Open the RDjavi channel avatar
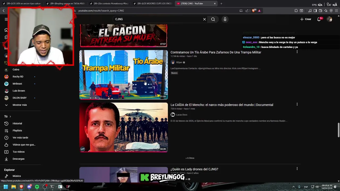Image resolution: width=340 pixels, height=191 pixels. 173,62
